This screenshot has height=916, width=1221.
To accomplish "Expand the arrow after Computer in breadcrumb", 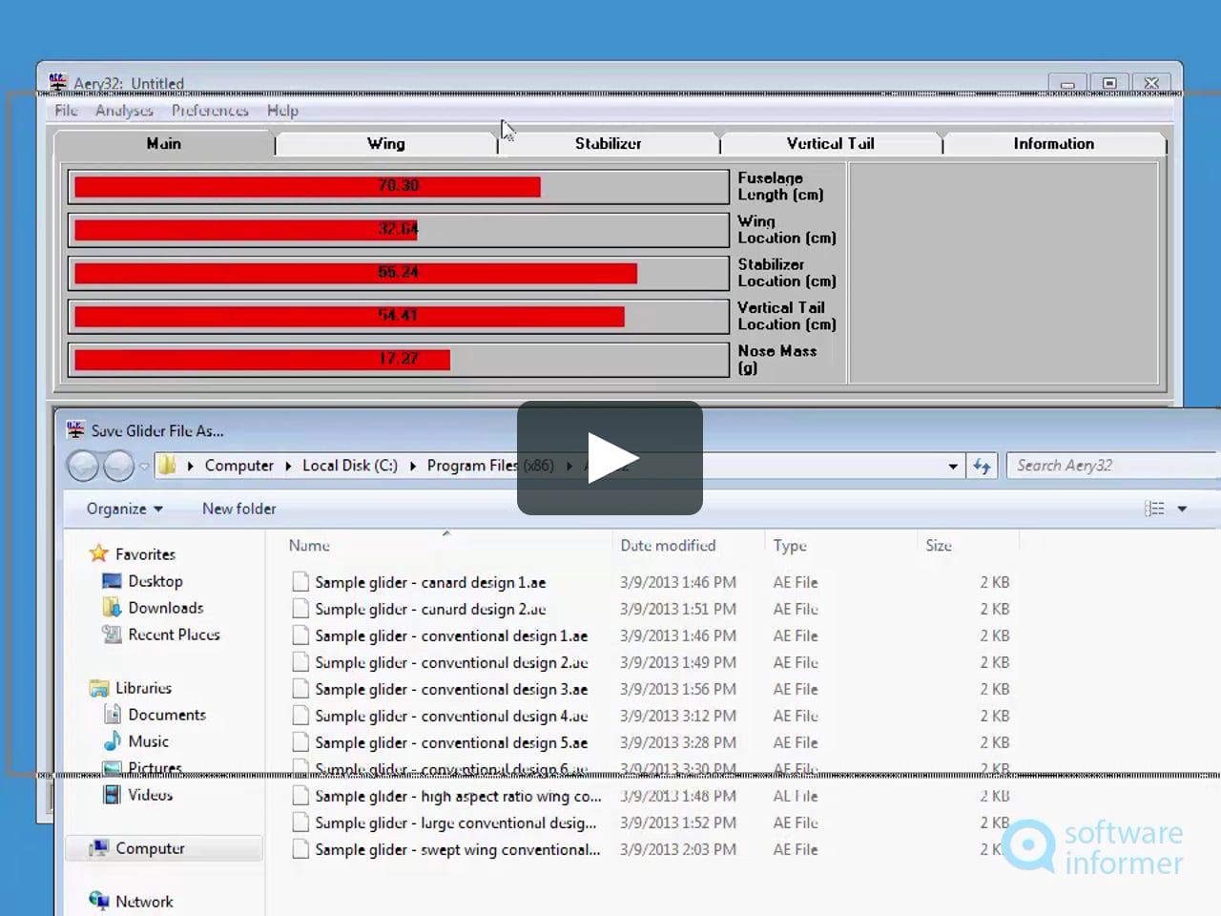I will (x=287, y=466).
